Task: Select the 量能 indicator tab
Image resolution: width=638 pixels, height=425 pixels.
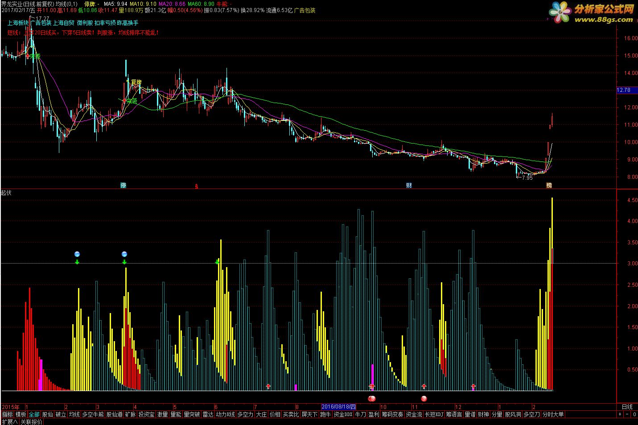Action: click(176, 414)
